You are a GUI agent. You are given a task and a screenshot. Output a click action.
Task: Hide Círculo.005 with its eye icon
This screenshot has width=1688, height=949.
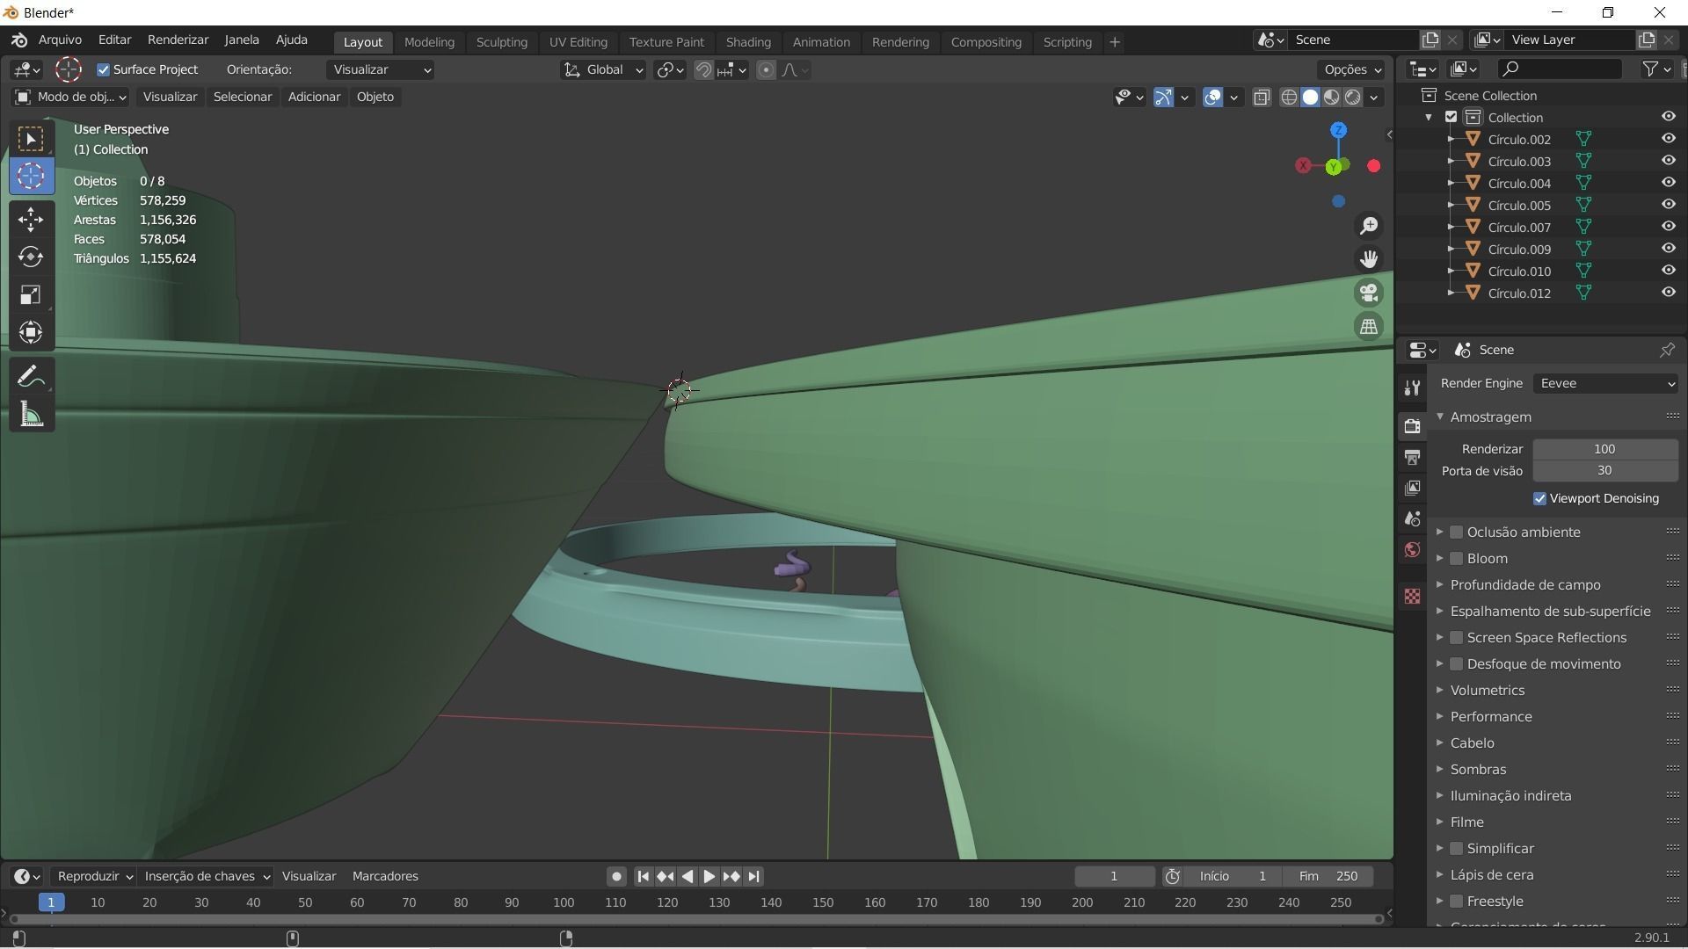coord(1668,205)
